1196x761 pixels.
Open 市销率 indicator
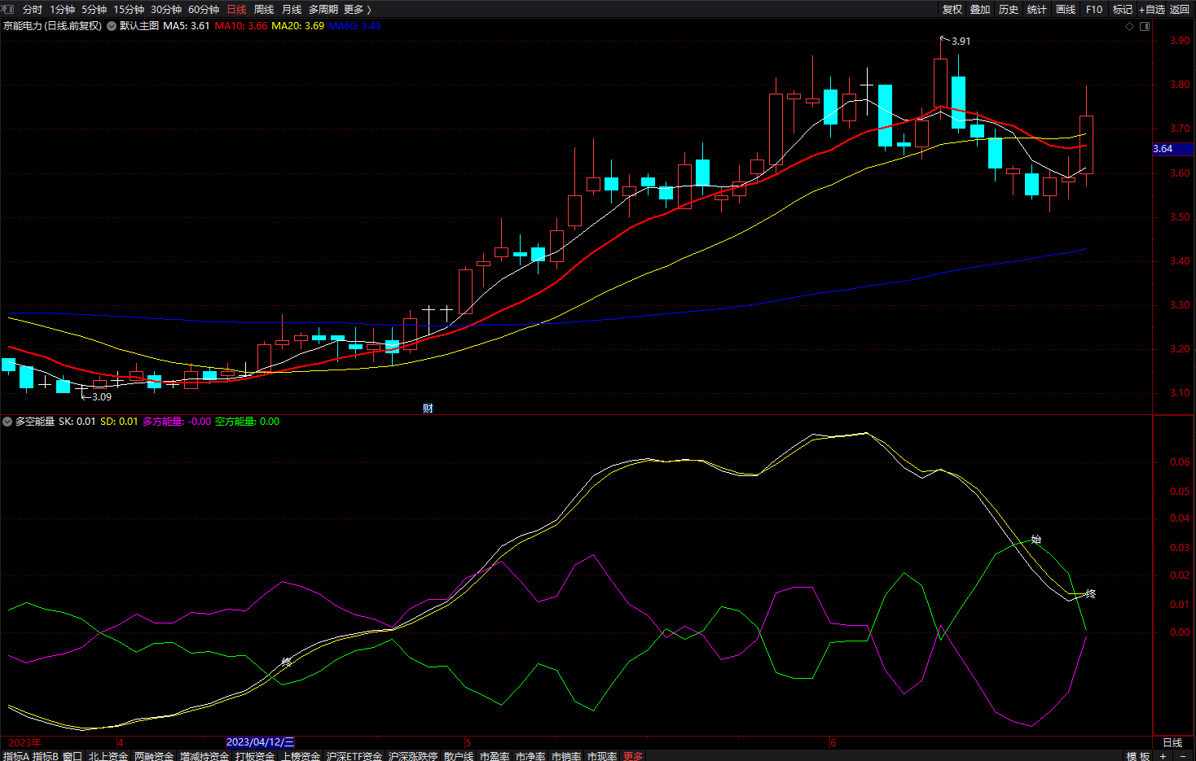click(x=566, y=756)
